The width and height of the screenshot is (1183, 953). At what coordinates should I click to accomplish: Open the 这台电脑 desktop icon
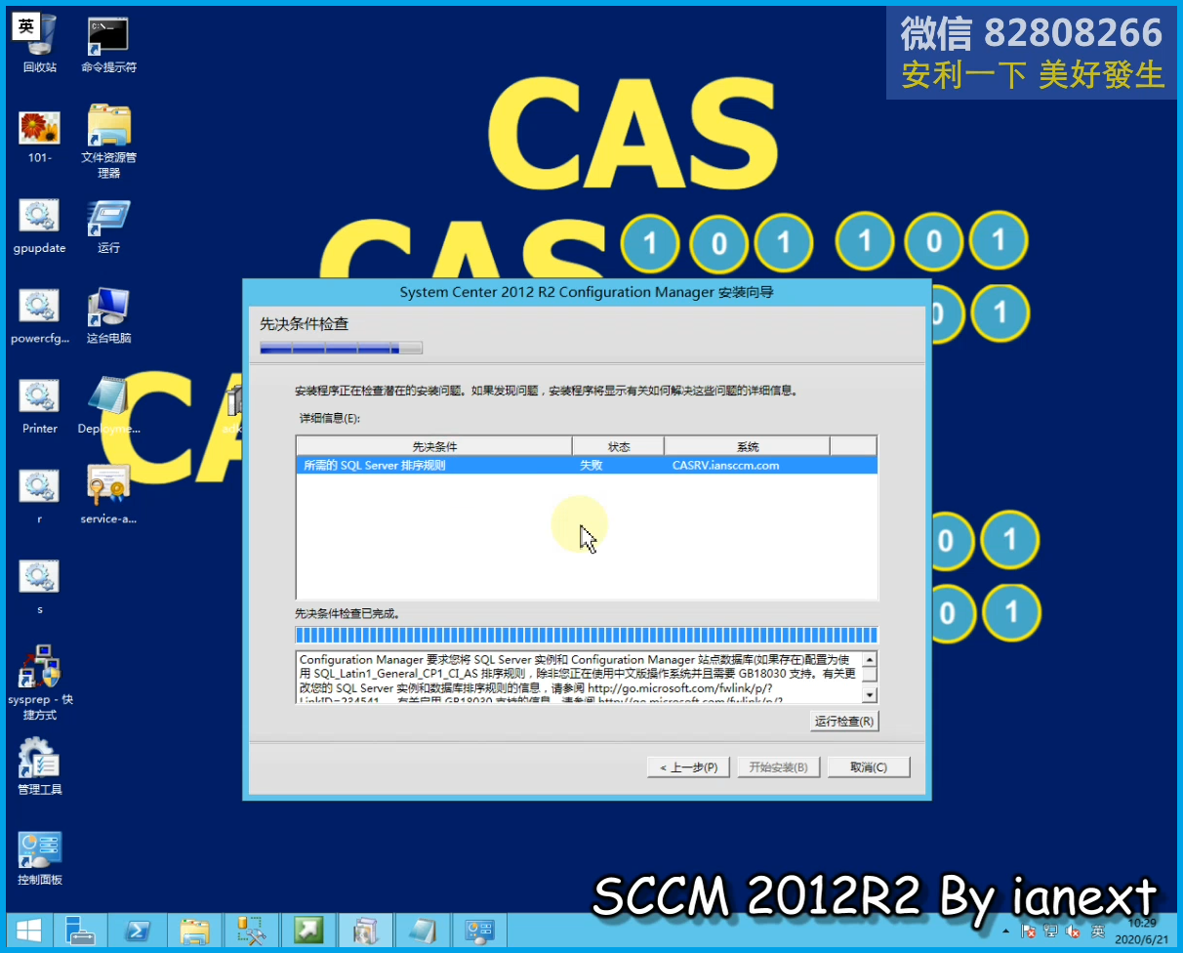click(x=108, y=316)
